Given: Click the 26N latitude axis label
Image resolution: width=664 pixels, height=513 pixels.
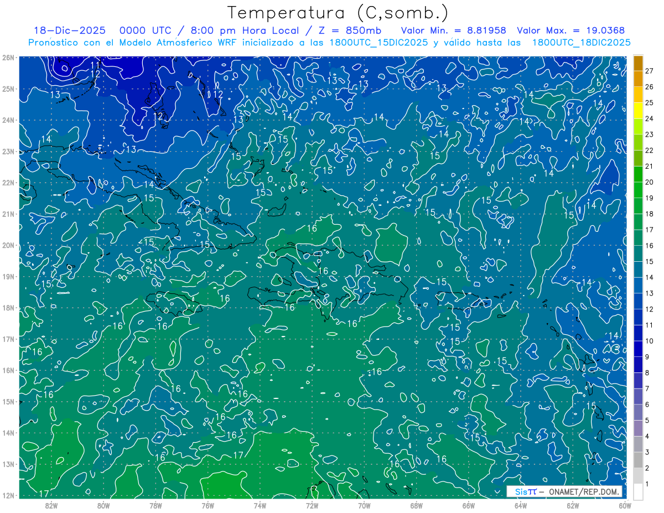Looking at the screenshot, I should (x=8, y=58).
